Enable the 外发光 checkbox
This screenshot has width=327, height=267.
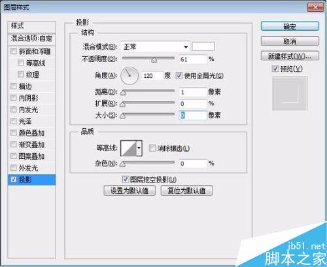(14, 168)
